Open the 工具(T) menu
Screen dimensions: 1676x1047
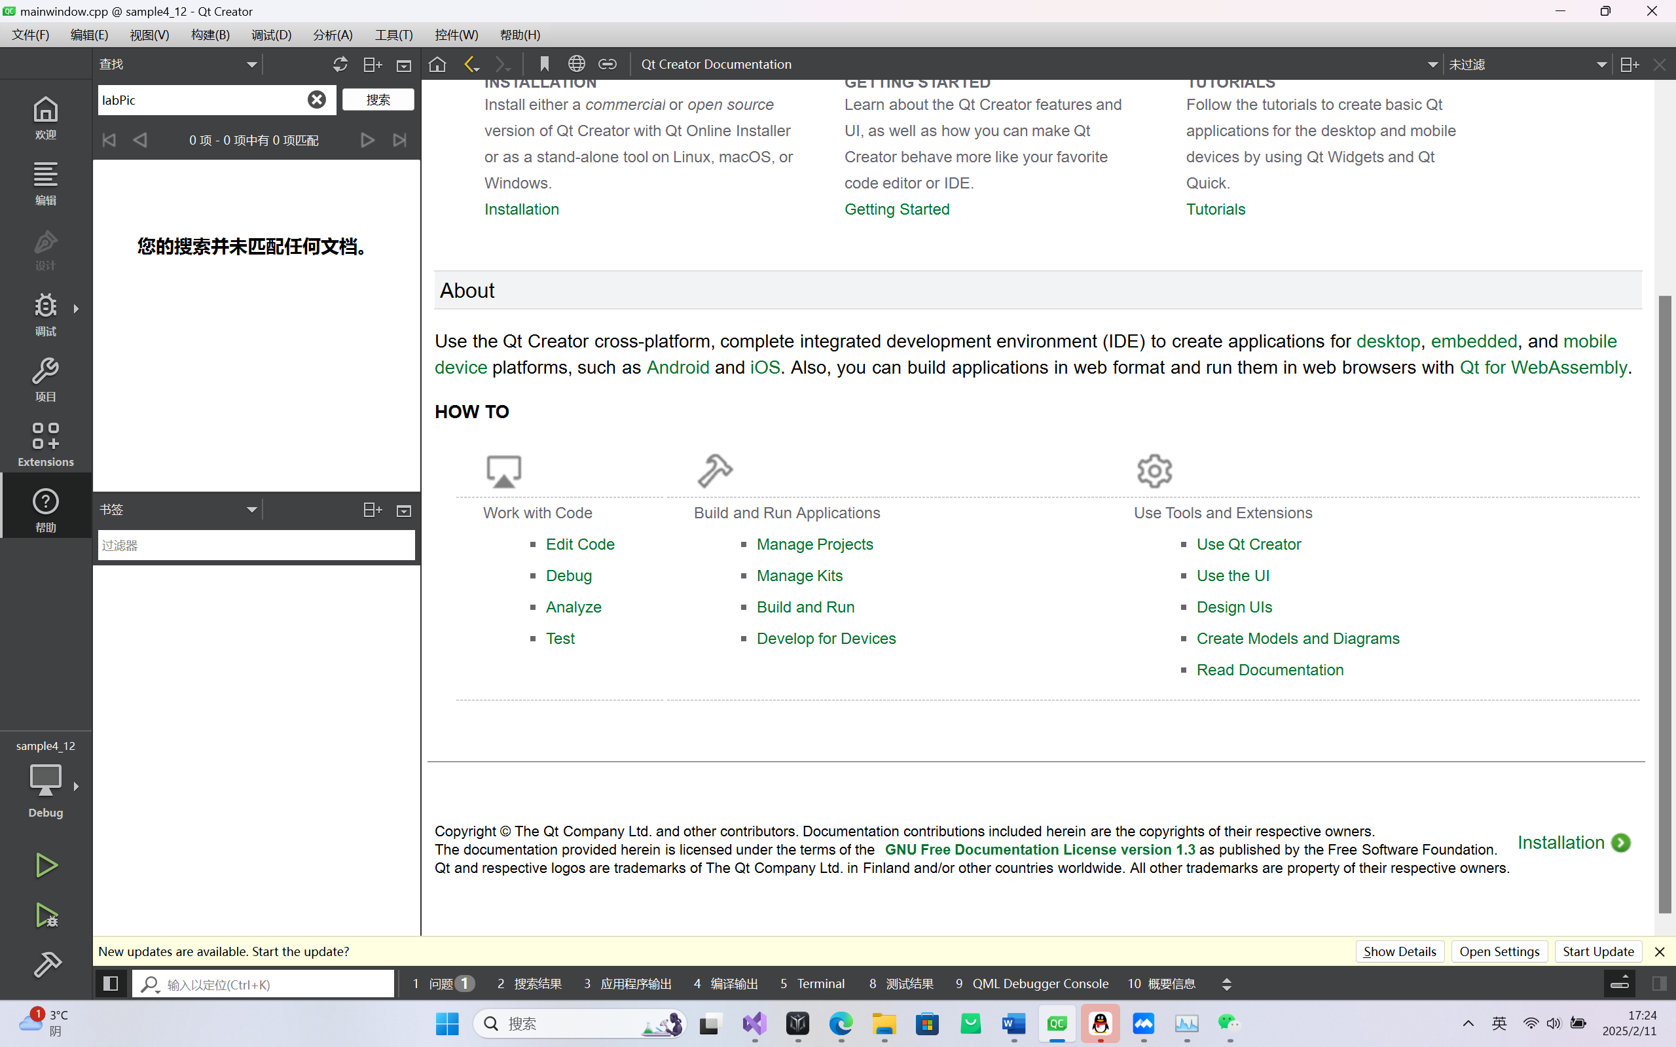click(x=393, y=35)
